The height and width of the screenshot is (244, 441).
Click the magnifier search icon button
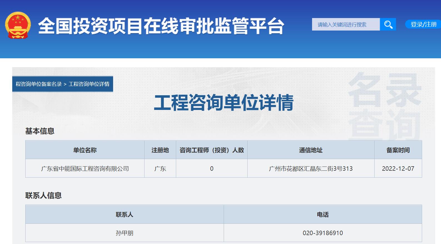click(388, 24)
